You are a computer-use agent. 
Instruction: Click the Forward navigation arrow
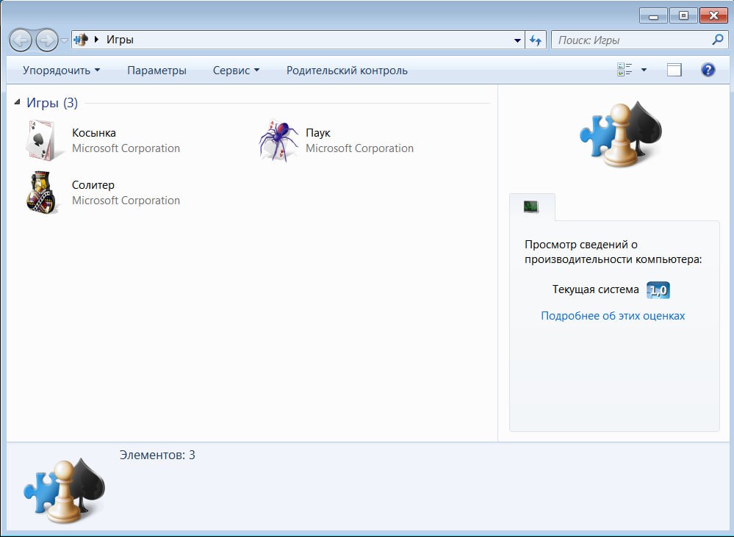click(x=46, y=40)
